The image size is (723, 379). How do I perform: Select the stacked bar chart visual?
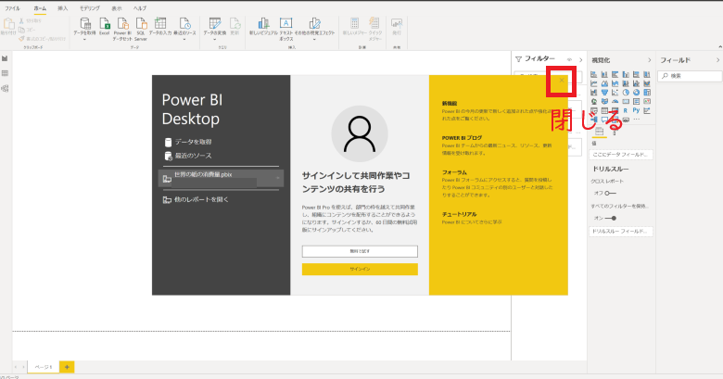(x=594, y=74)
